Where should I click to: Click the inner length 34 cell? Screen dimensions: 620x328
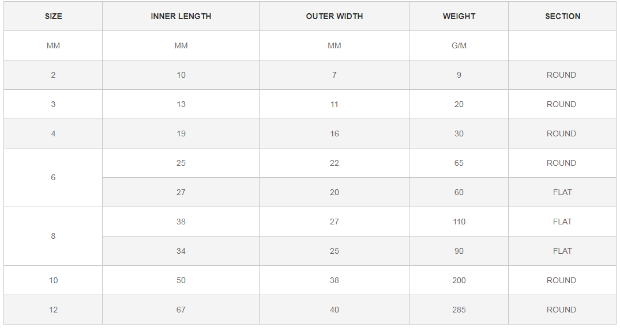tap(181, 251)
